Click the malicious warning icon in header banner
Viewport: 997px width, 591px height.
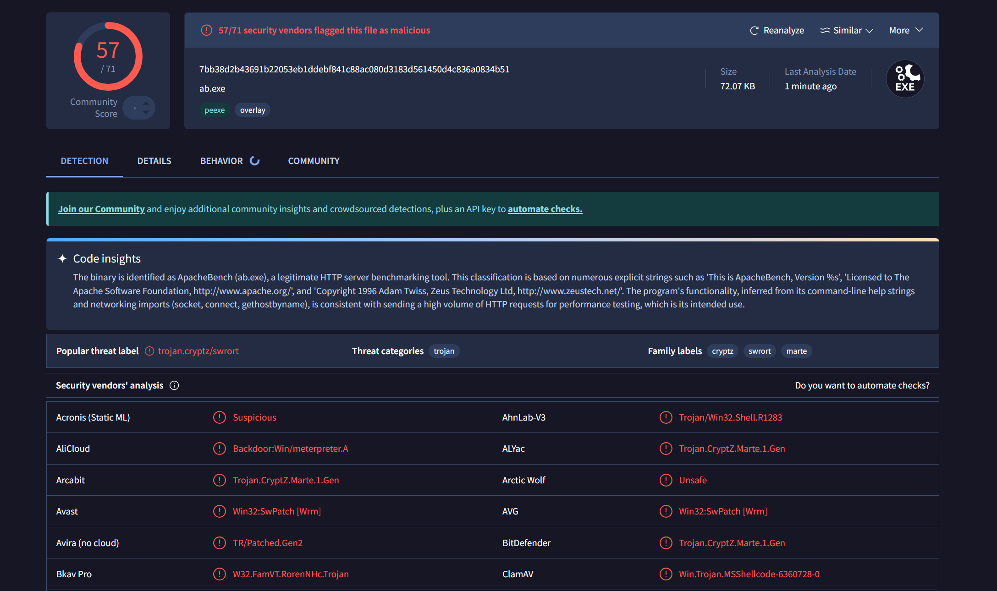207,30
